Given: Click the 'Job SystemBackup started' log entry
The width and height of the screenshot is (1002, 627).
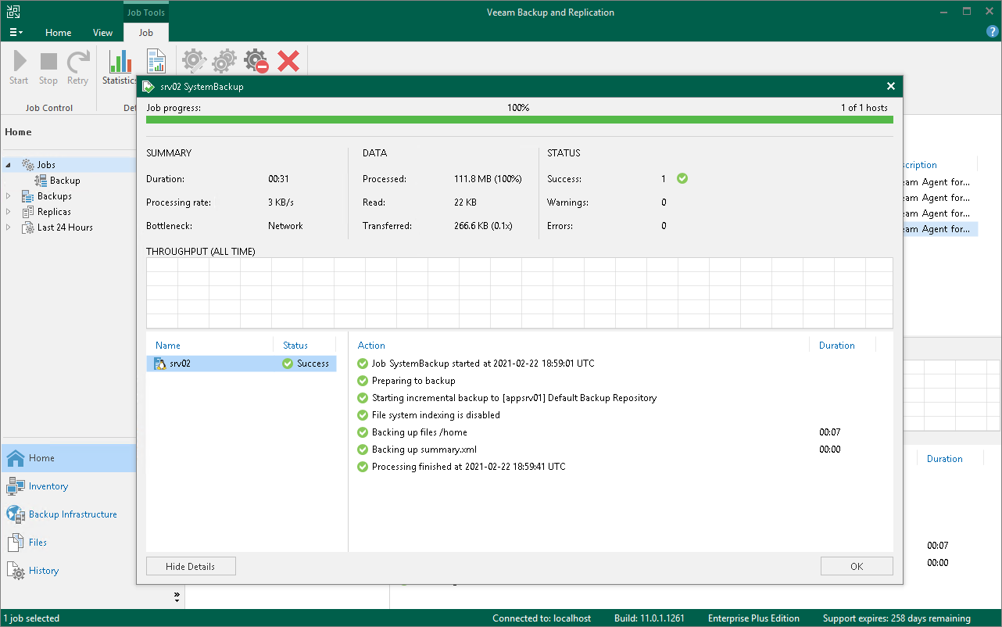Looking at the screenshot, I should coord(483,364).
